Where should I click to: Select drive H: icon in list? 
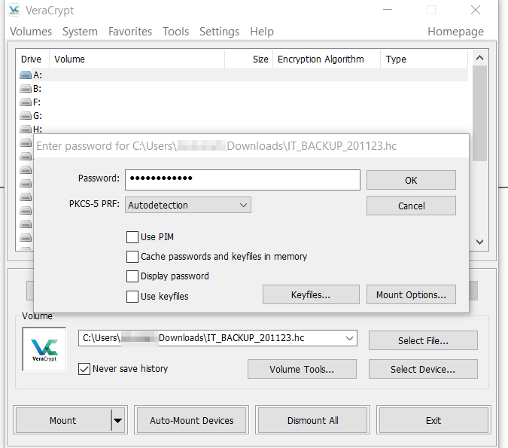pos(26,129)
